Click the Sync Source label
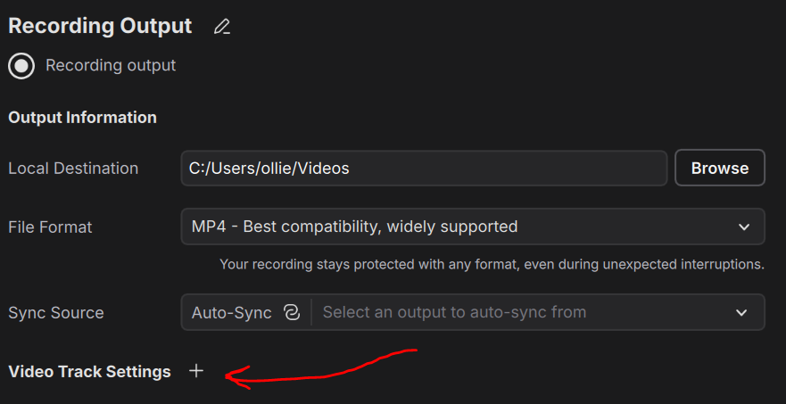Viewport: 786px width, 404px height. coord(55,313)
